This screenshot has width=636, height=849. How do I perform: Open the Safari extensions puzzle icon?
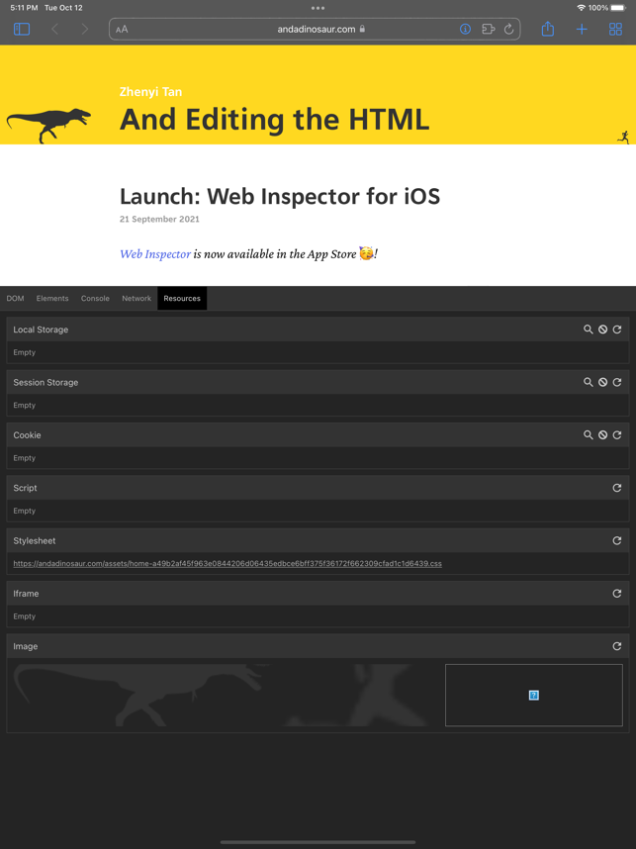coord(489,30)
